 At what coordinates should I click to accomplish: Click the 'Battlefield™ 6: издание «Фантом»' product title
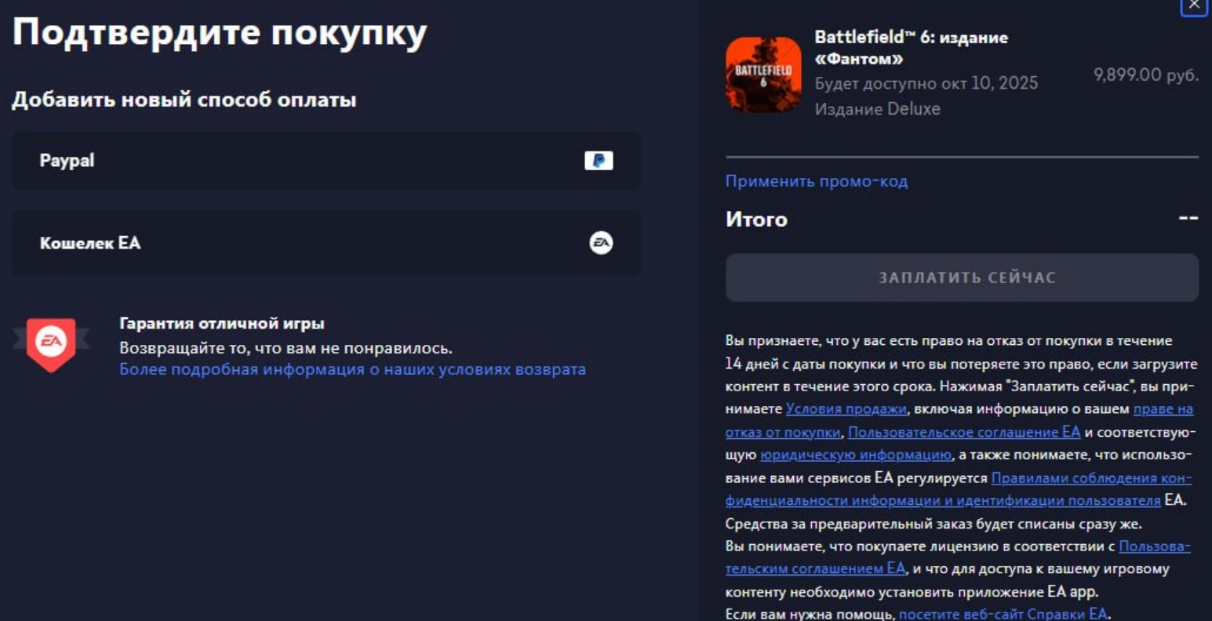912,48
